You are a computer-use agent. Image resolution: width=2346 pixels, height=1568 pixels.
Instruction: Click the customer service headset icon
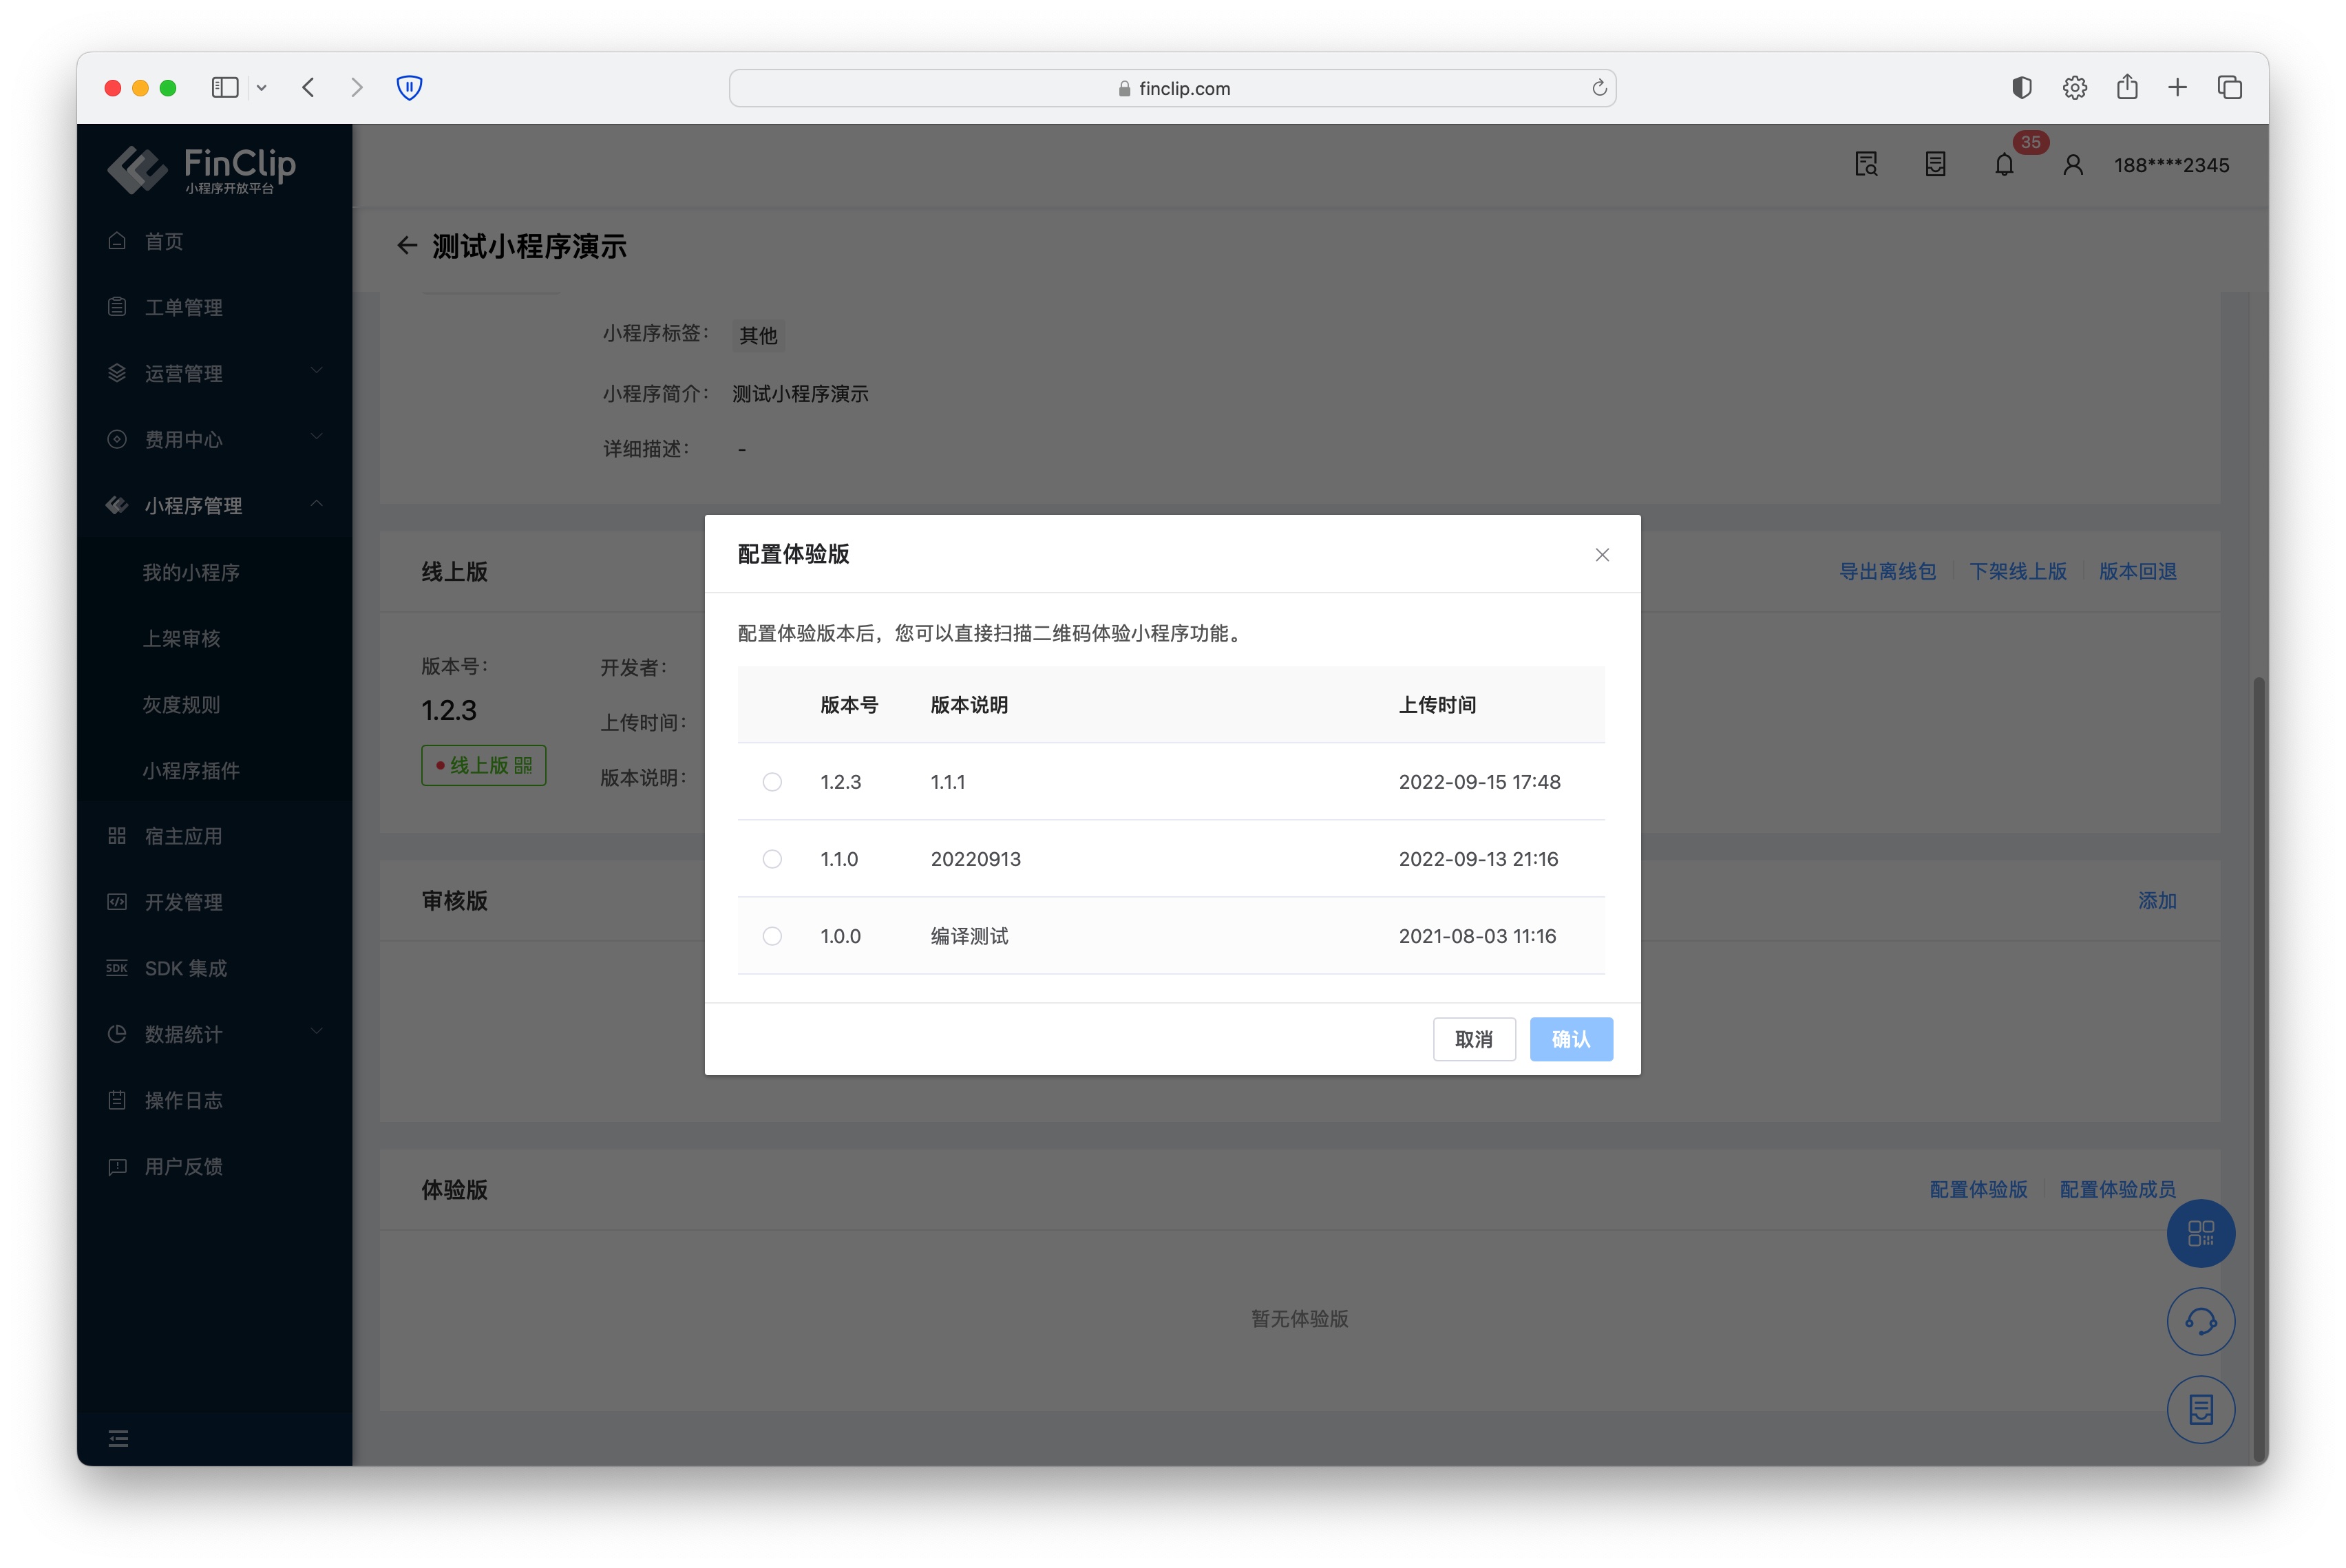[2200, 1321]
